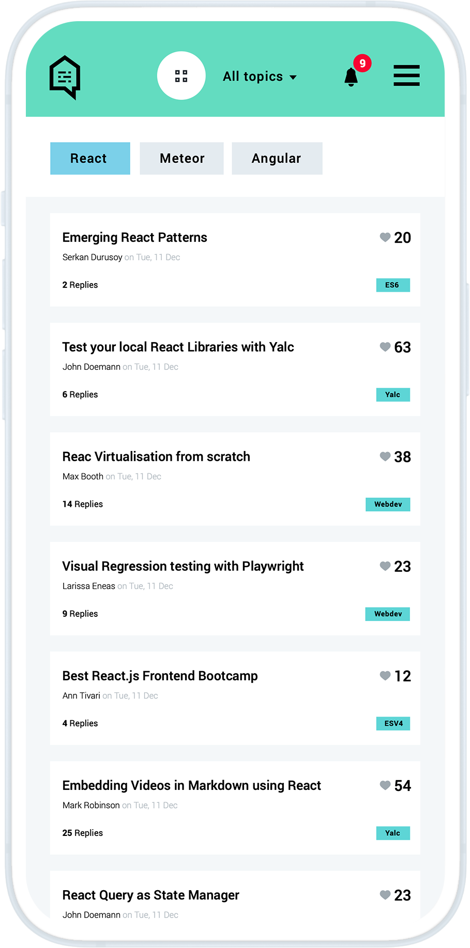Image resolution: width=470 pixels, height=948 pixels.
Task: Open the grid view round button
Action: [181, 76]
